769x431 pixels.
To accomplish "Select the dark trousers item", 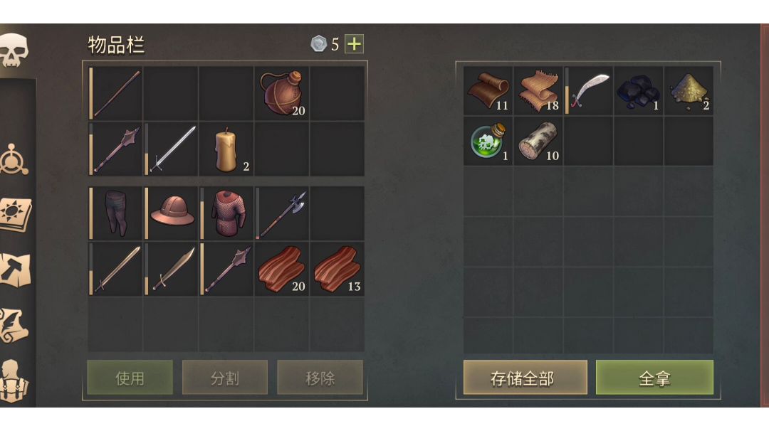I will point(115,213).
